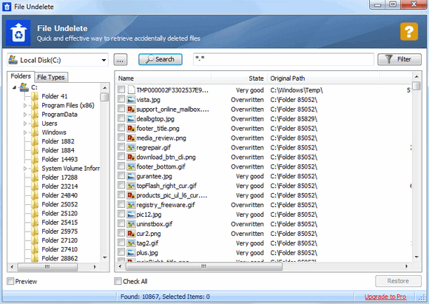Viewport: 429px width, 304px height.
Task: Expand the Program Files (x86) folder
Action: [x=25, y=105]
